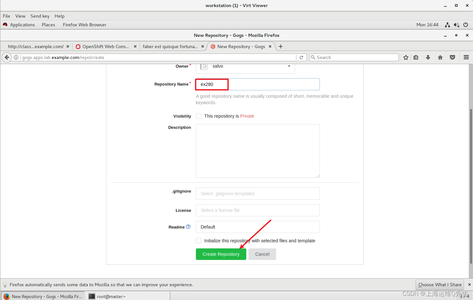The height and width of the screenshot is (300, 473).
Task: Click the Create Repository button
Action: [x=221, y=254]
